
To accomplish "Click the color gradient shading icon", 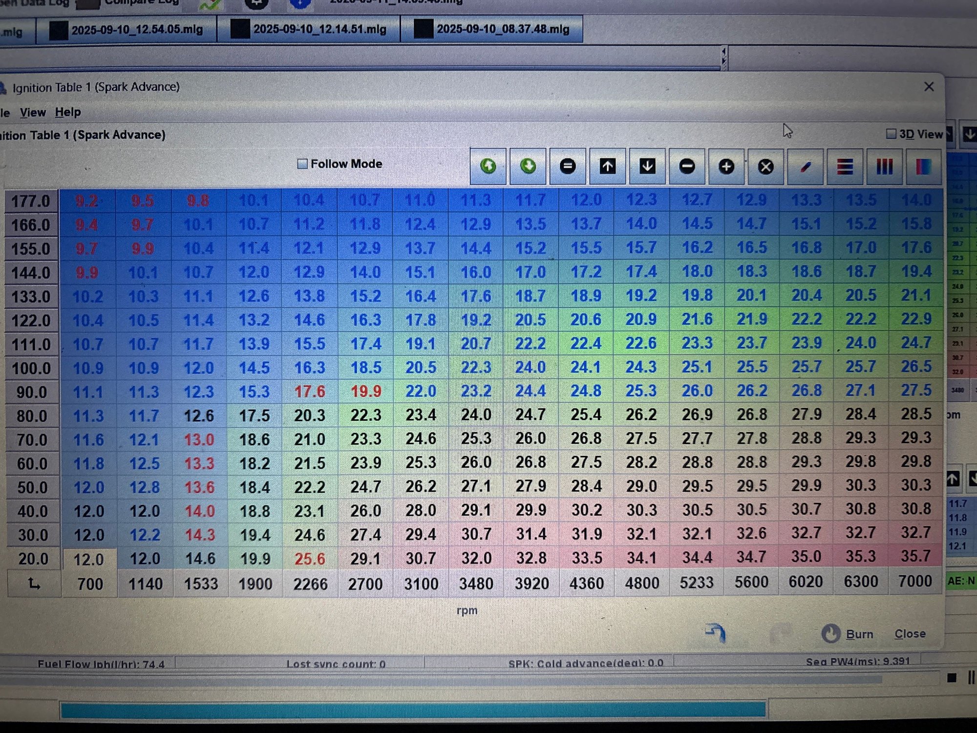I will pyautogui.click(x=923, y=167).
